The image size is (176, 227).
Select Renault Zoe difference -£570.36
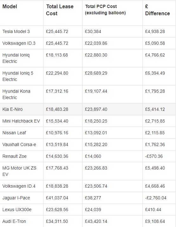(x=154, y=156)
